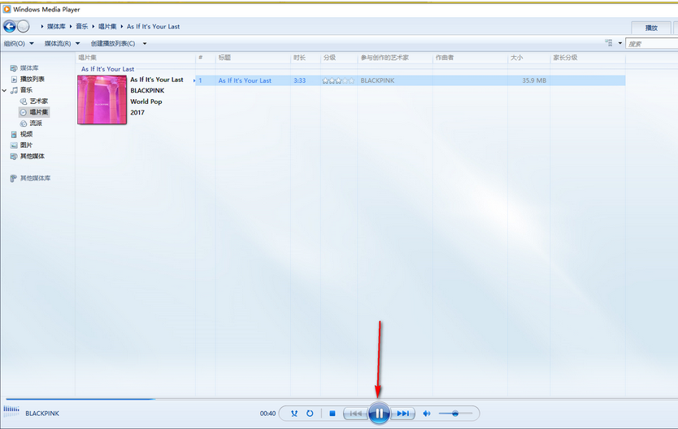The width and height of the screenshot is (678, 429).
Task: Go to the previous track
Action: tap(355, 414)
